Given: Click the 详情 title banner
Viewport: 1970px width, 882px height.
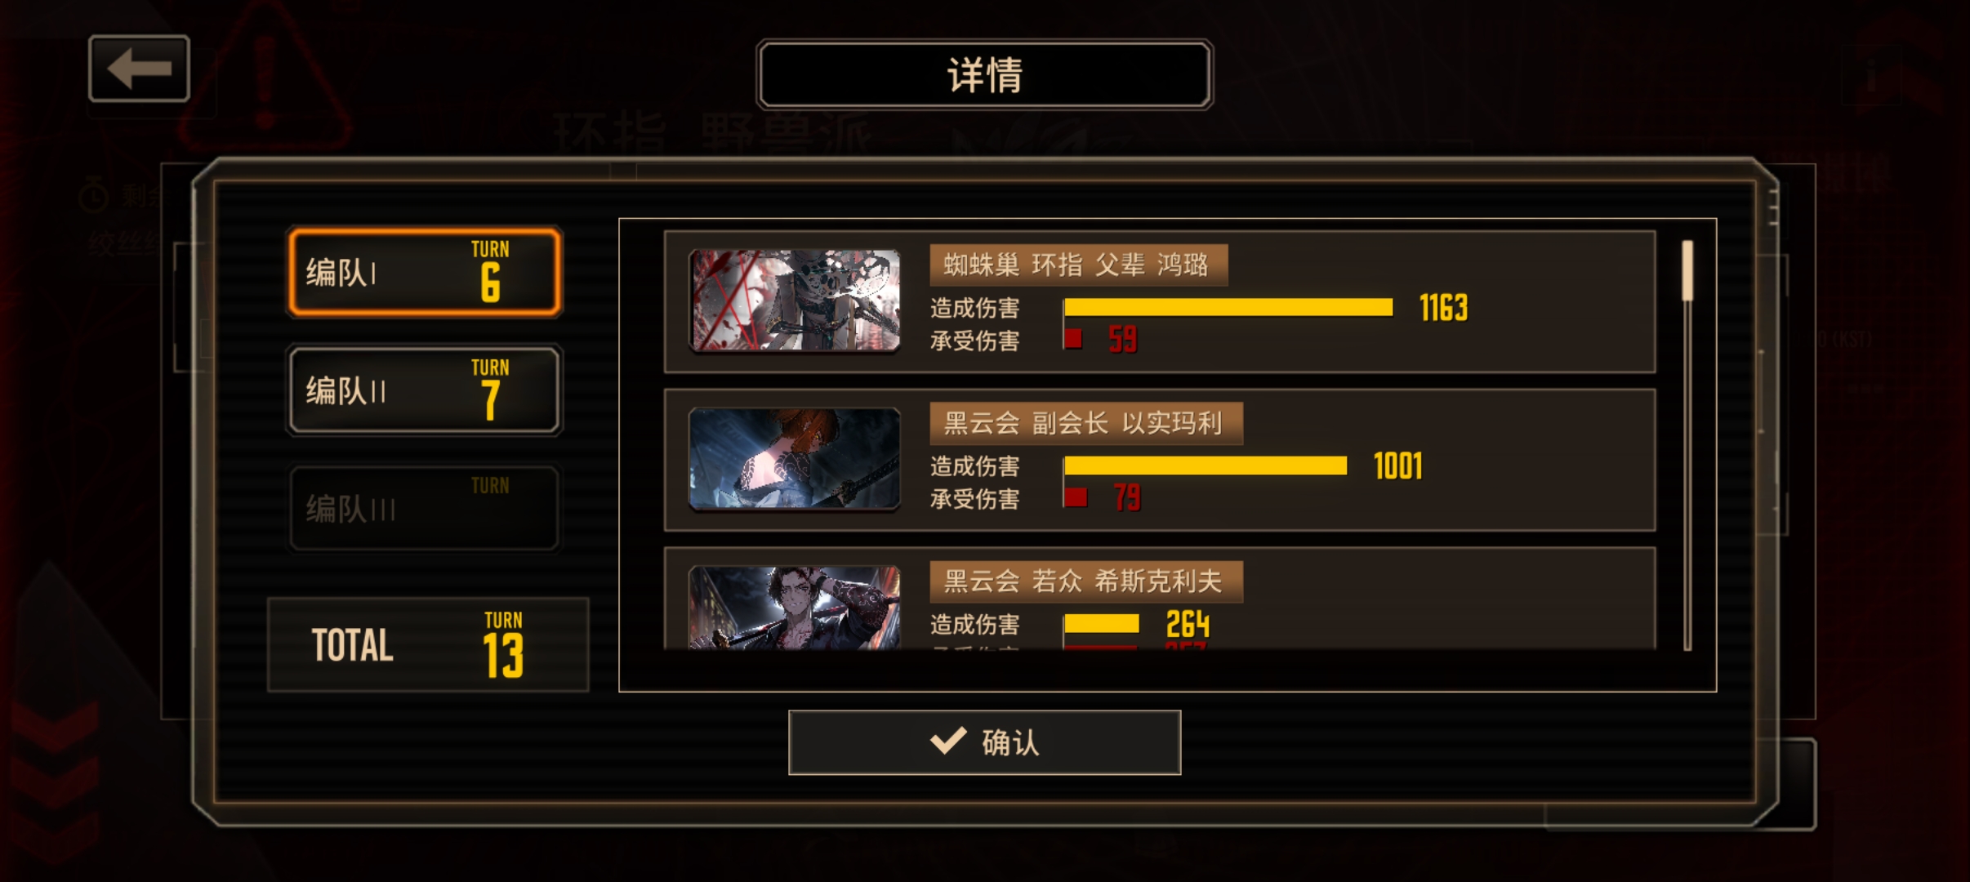Looking at the screenshot, I should click(x=984, y=75).
